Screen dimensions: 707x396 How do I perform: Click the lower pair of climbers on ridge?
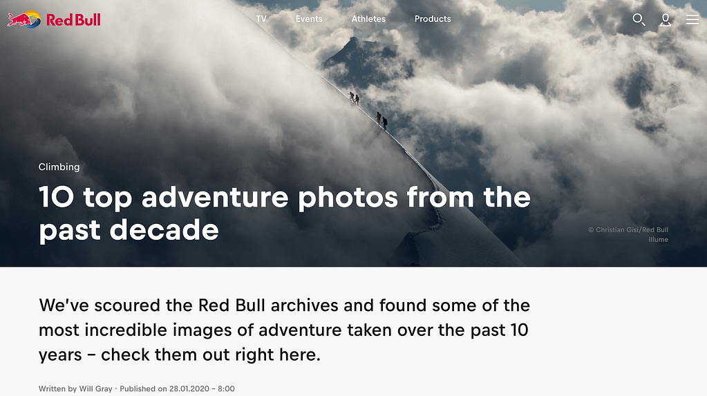coord(381,120)
